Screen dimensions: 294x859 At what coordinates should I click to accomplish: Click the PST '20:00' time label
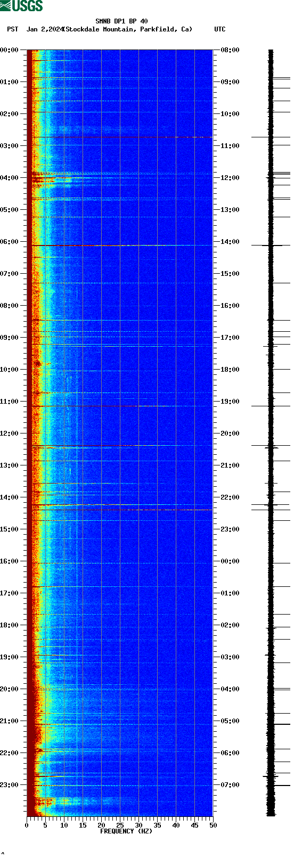click(x=10, y=689)
